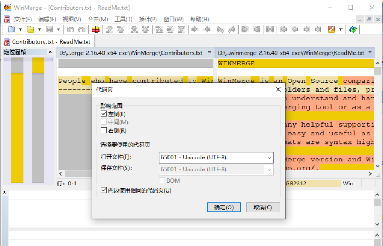
Task: Click the Last Difference toolbar icon
Action: [x=182, y=29]
